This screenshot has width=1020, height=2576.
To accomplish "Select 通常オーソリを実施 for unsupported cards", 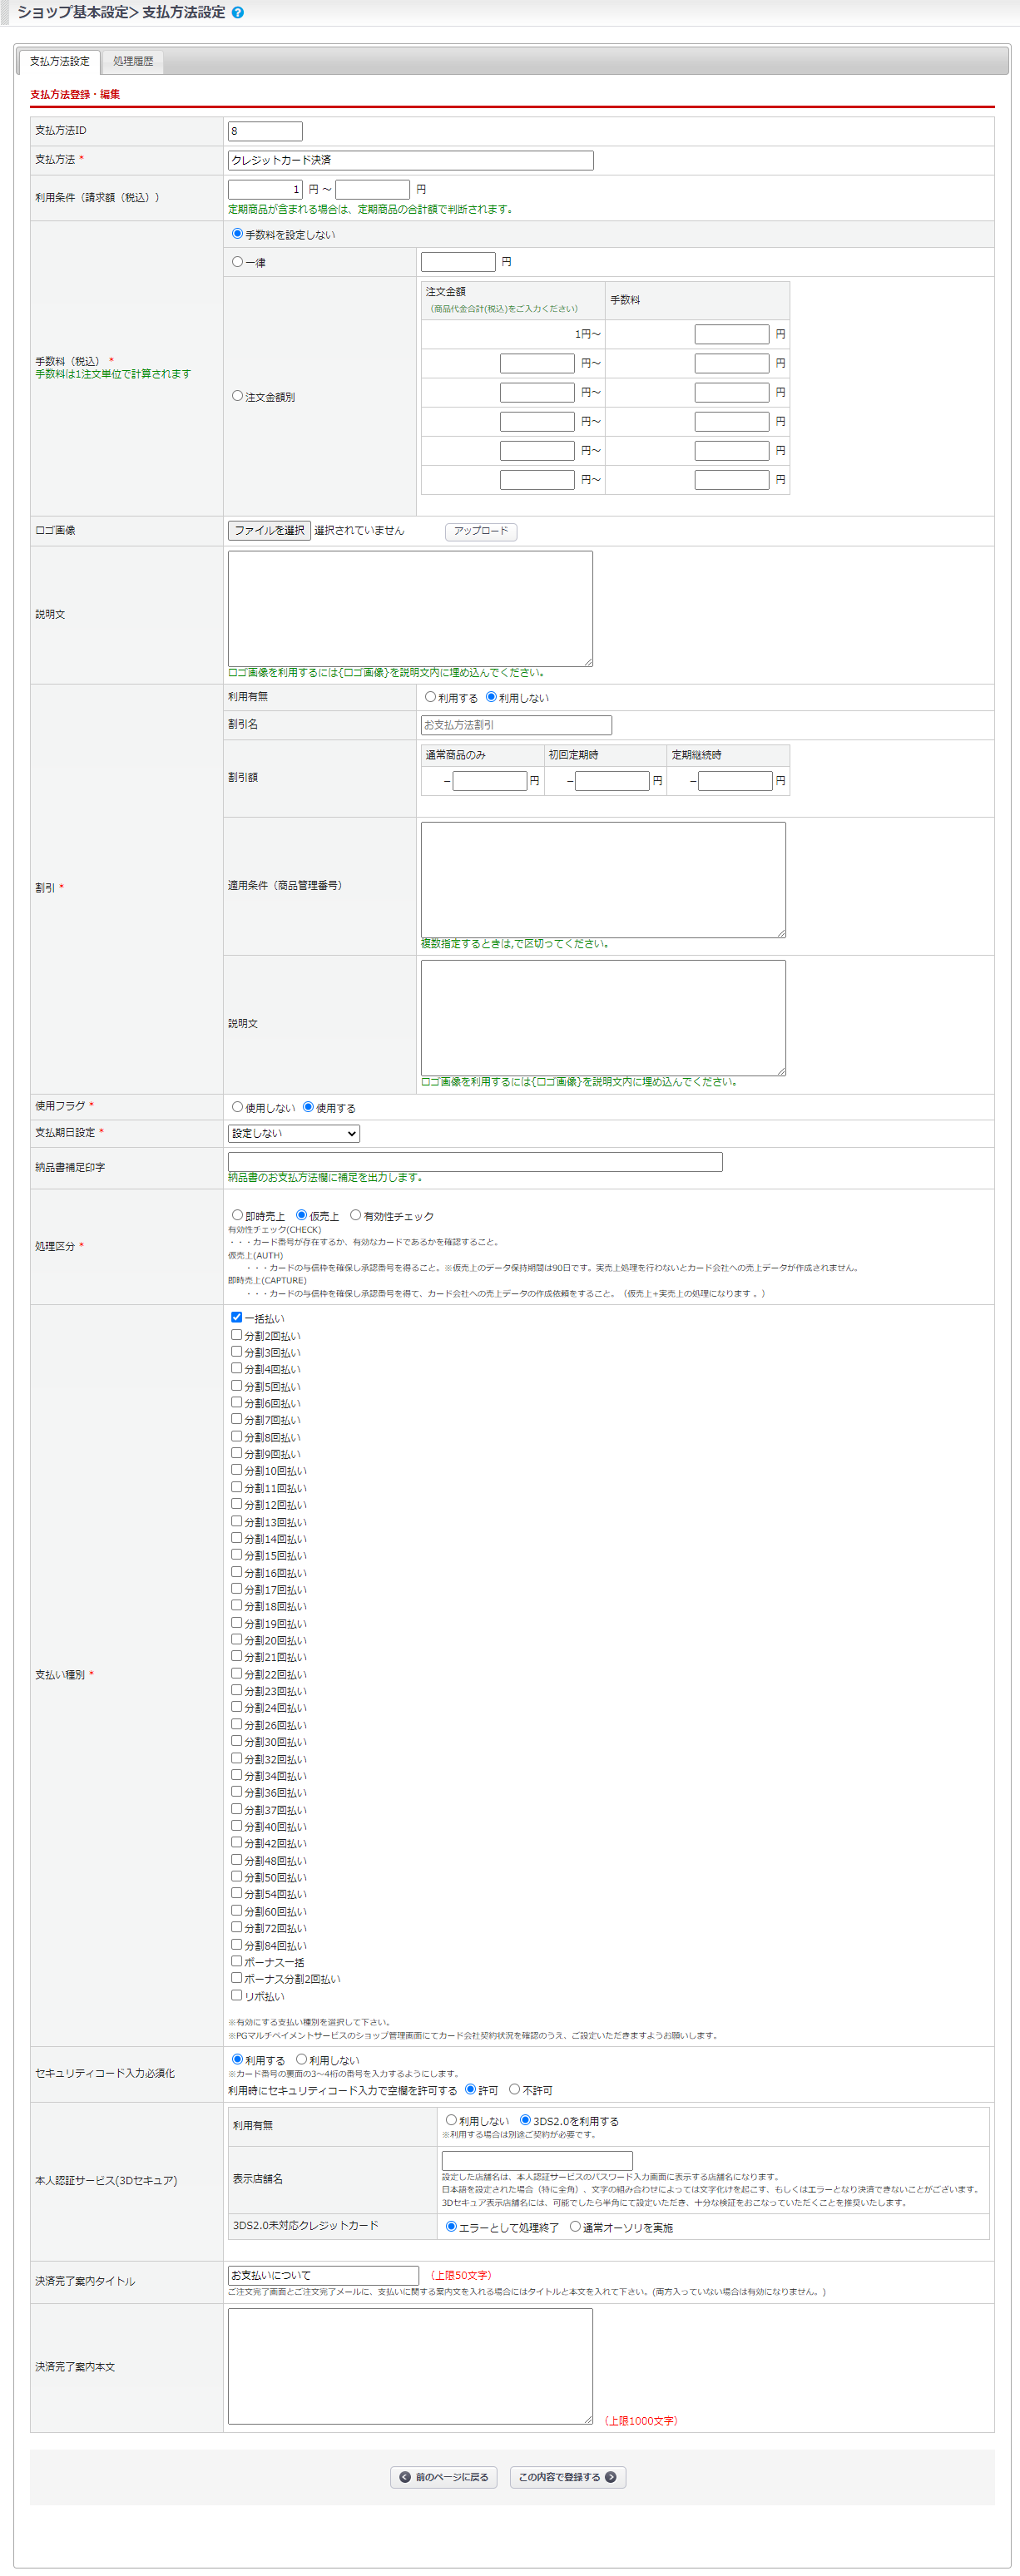I will (x=575, y=2226).
